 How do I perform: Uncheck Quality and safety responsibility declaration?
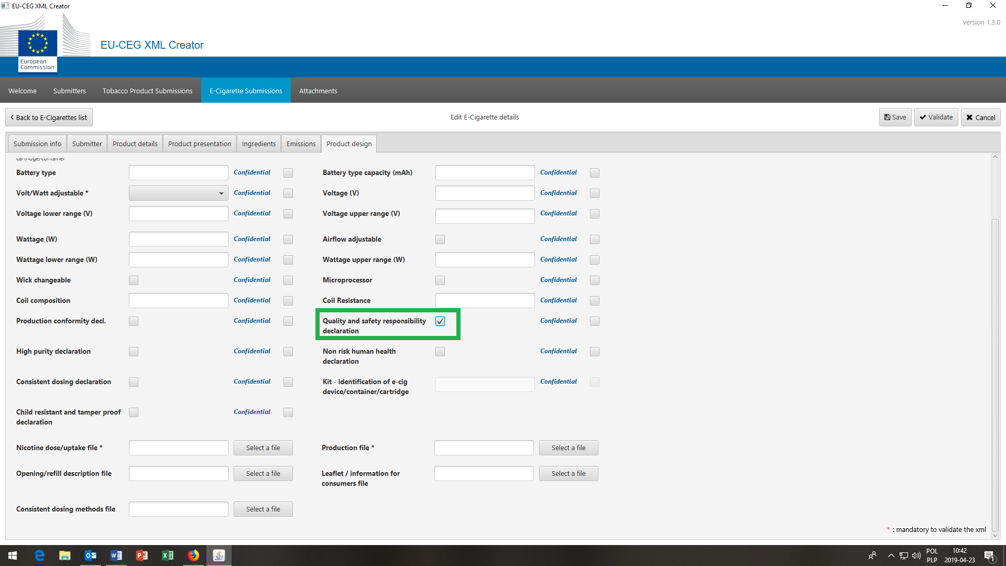tap(440, 321)
